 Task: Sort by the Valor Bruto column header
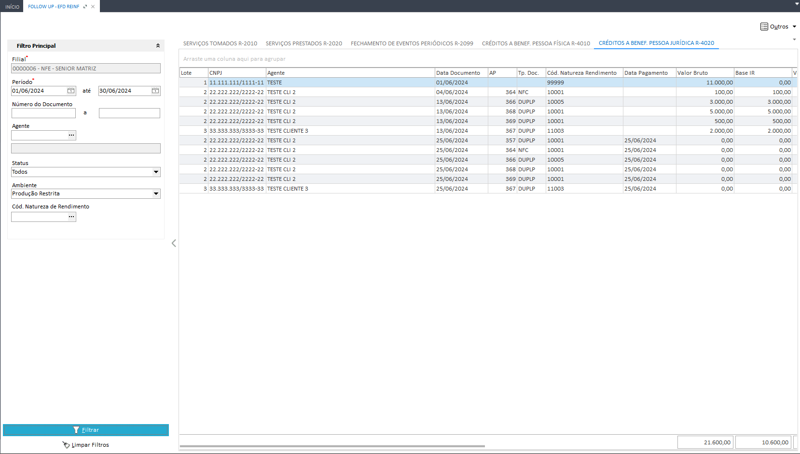tap(705, 73)
